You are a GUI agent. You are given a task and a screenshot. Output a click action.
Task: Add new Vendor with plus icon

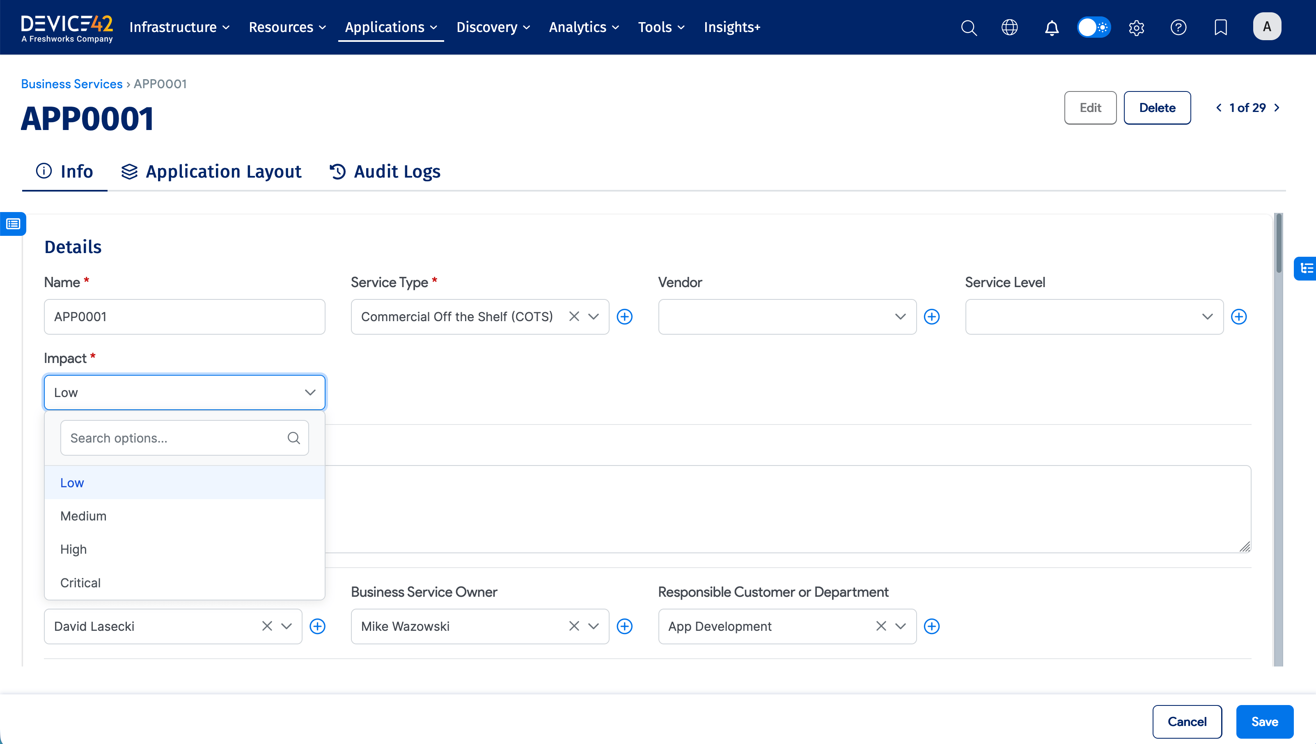(931, 317)
